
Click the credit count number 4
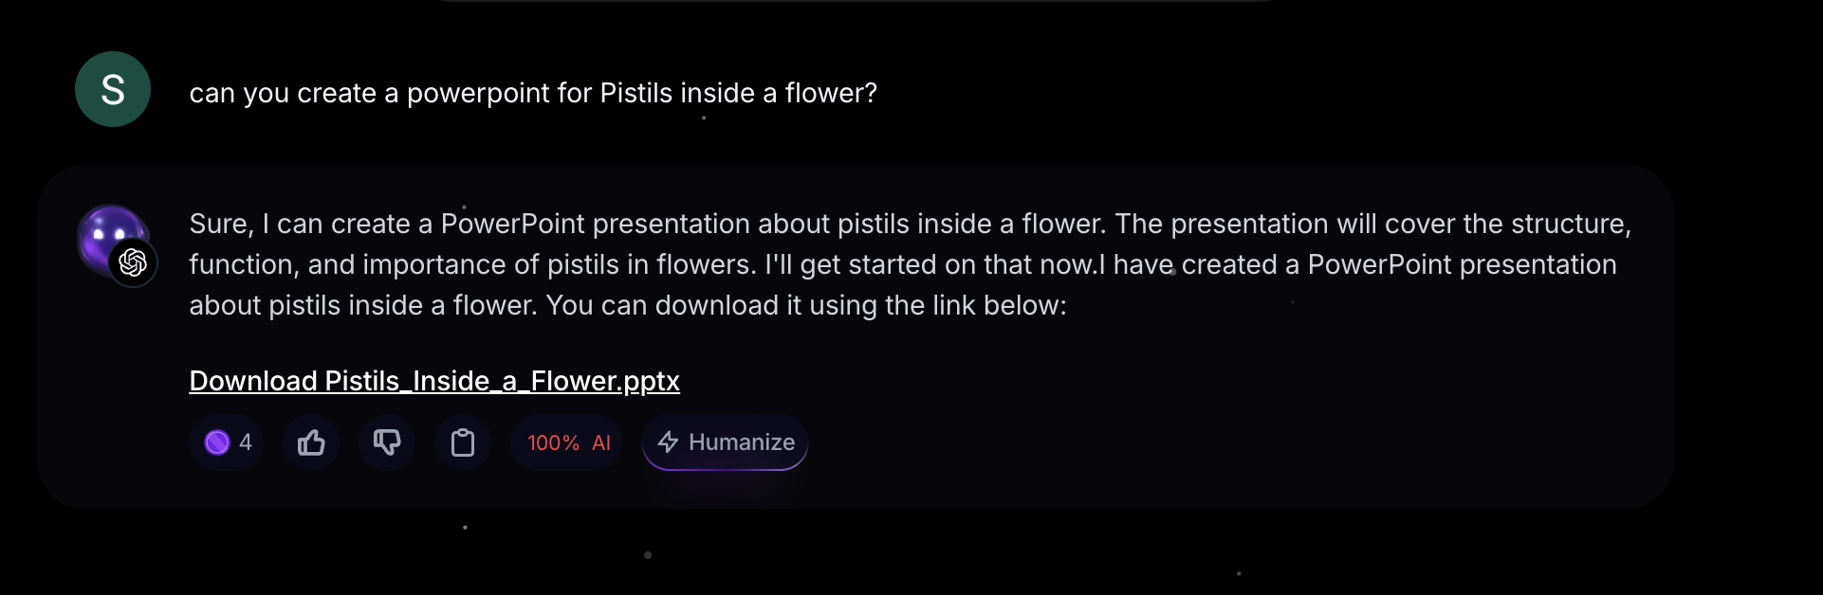click(x=246, y=442)
